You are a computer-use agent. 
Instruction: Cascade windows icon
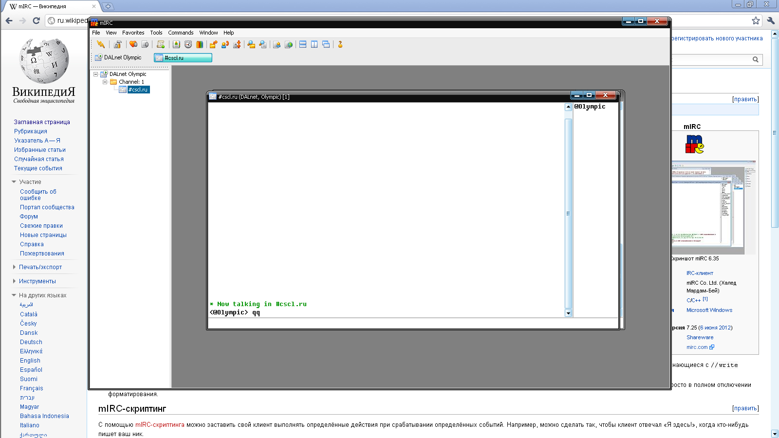[x=326, y=44]
